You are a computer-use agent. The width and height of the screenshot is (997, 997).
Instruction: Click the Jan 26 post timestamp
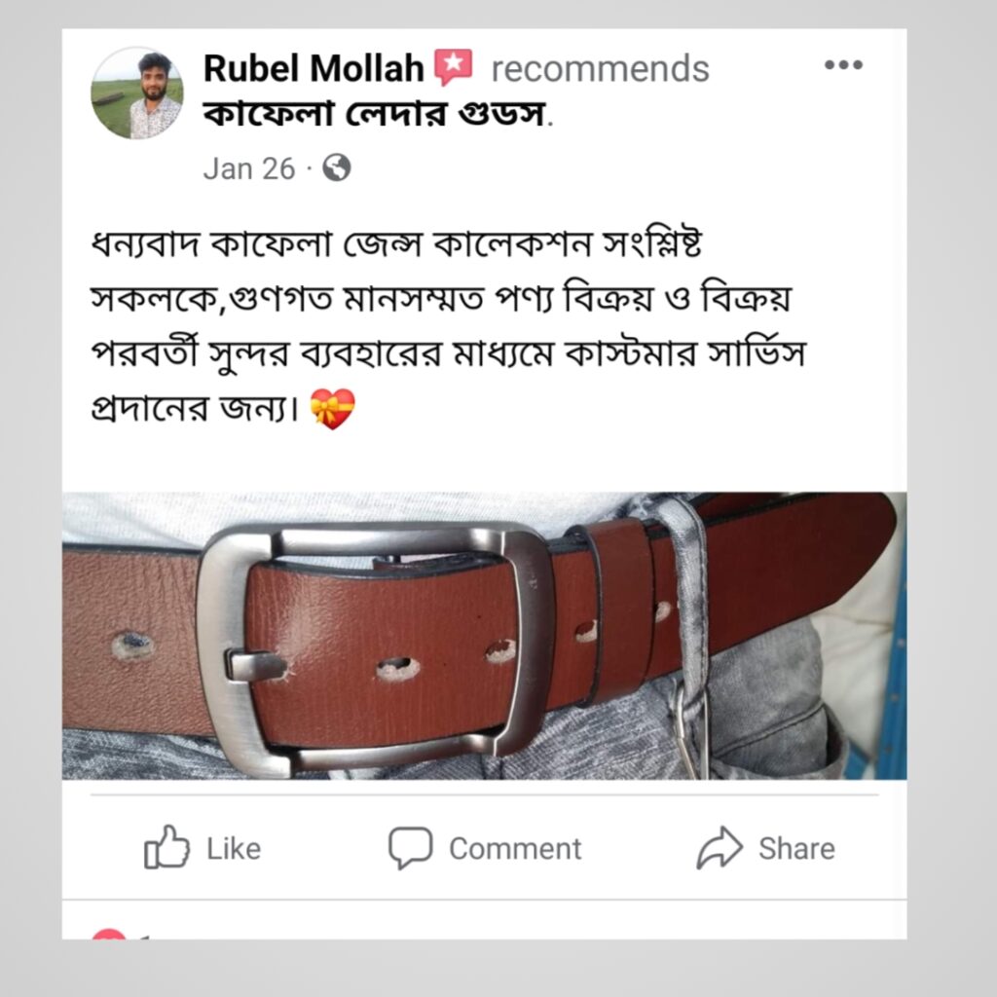click(249, 169)
